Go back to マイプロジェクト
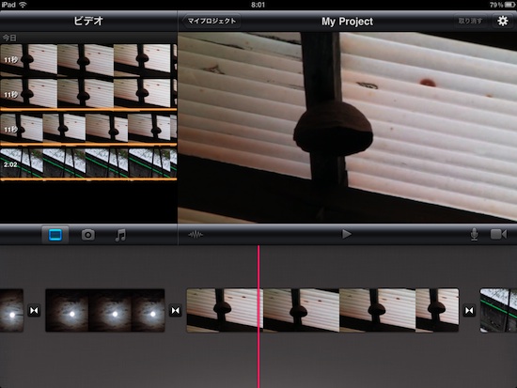517x388 pixels. (211, 21)
